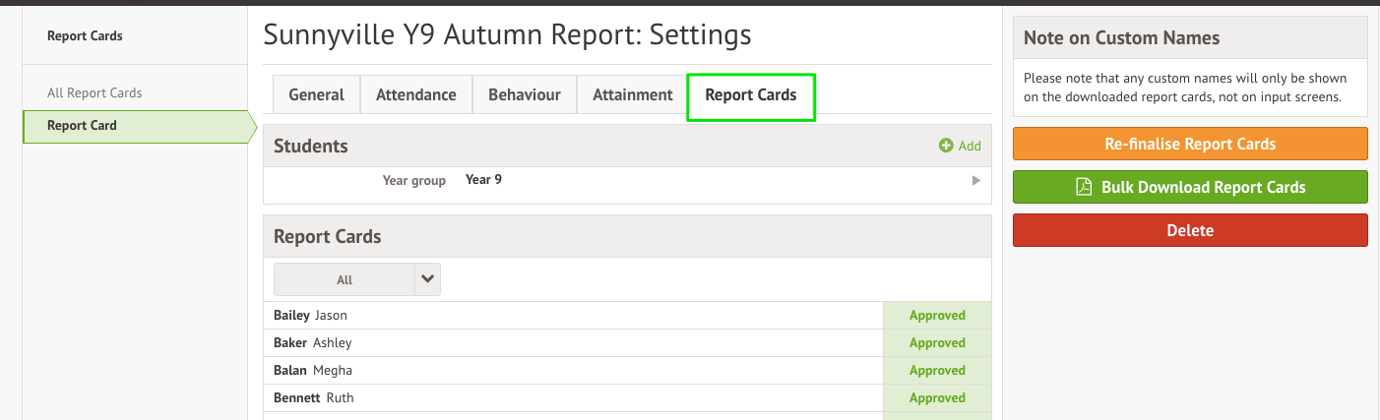Viewport: 1380px width, 420px height.
Task: Click the red Delete button
Action: point(1190,230)
